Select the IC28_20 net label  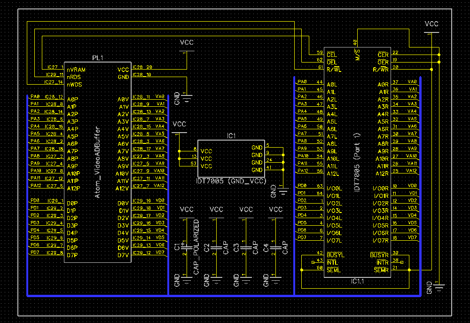pos(142,67)
